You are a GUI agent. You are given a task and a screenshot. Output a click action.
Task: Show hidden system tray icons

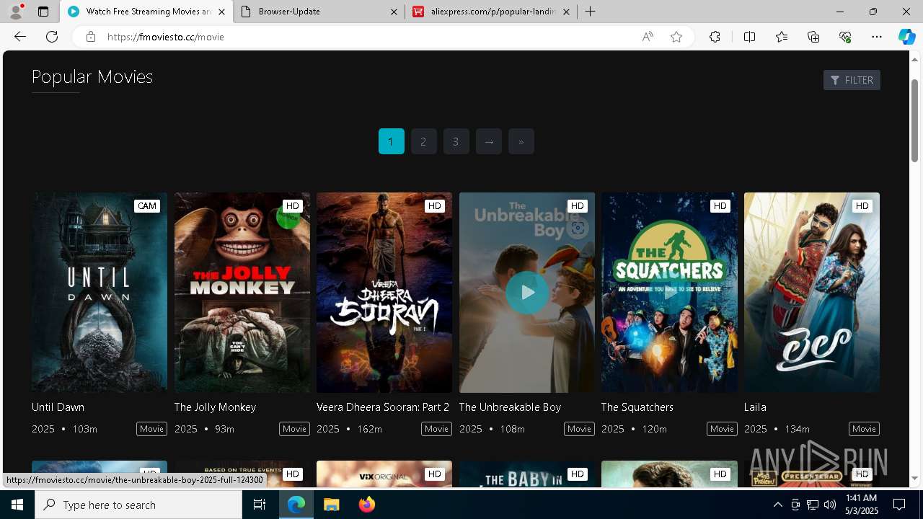(x=777, y=505)
